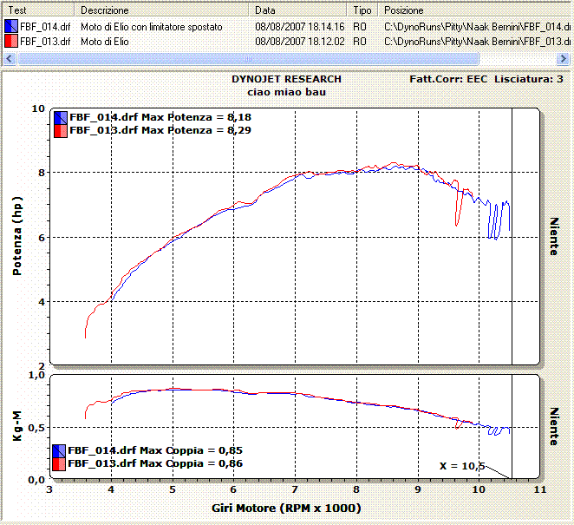Click the Potenza (hp) axis label
The height and width of the screenshot is (525, 574).
tap(16, 237)
